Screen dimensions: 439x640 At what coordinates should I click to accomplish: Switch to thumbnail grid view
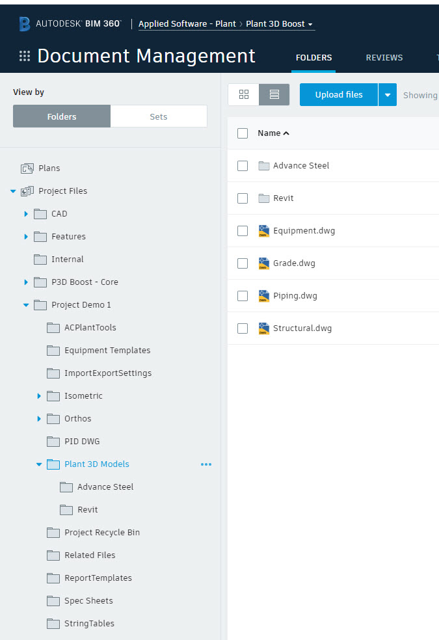tap(244, 95)
